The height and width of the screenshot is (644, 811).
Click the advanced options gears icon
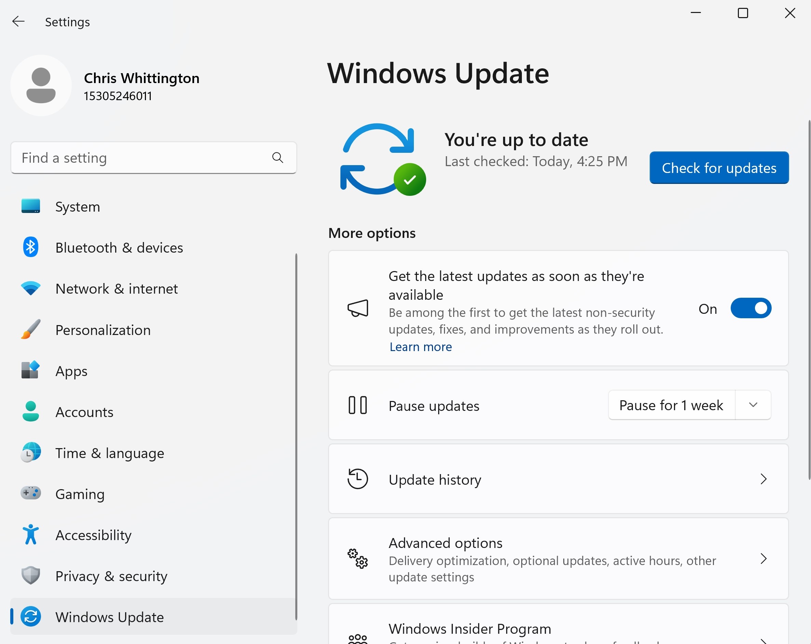(357, 559)
